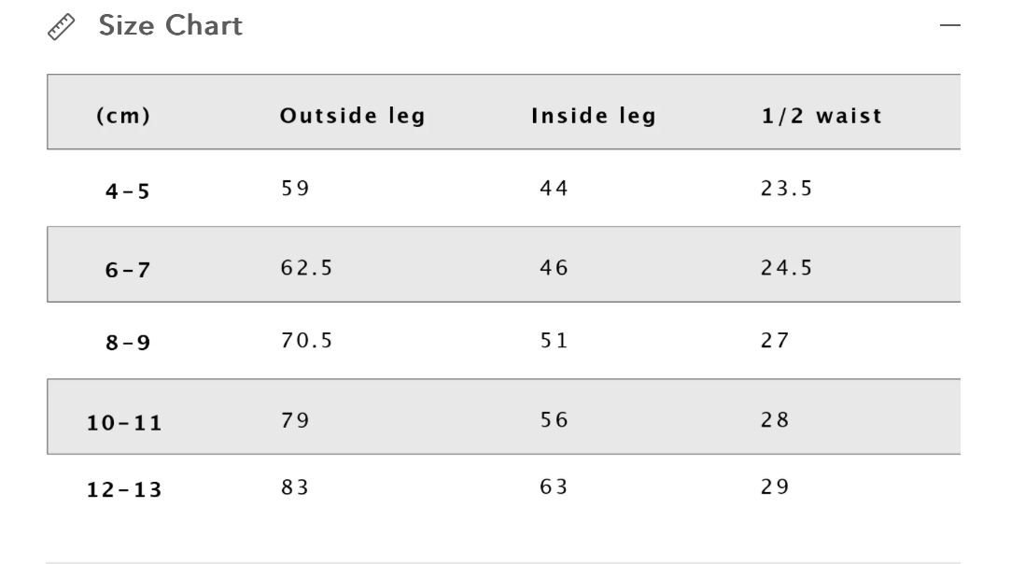
Task: Select the (cm) column header
Action: (x=123, y=117)
